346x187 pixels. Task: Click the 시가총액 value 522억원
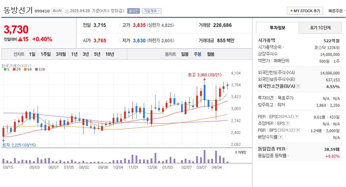(x=331, y=41)
